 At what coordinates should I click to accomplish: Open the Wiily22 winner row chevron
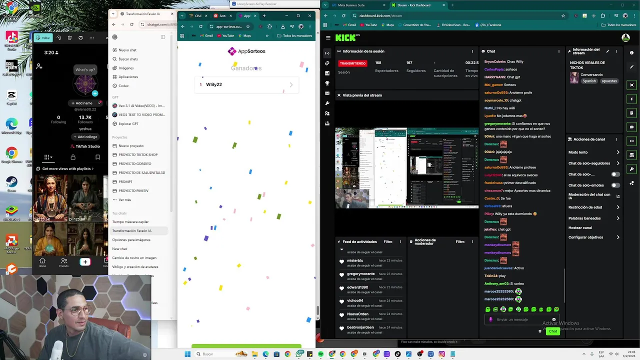[291, 85]
